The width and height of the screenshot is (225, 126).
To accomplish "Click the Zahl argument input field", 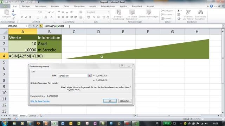I will tap(72, 76).
